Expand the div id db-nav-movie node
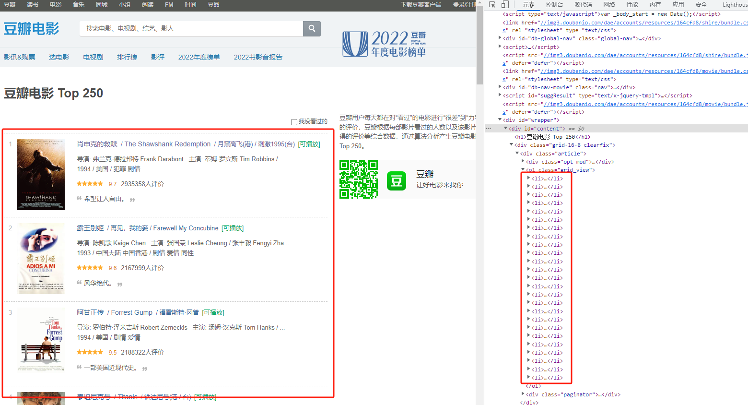The height and width of the screenshot is (405, 748). [500, 87]
